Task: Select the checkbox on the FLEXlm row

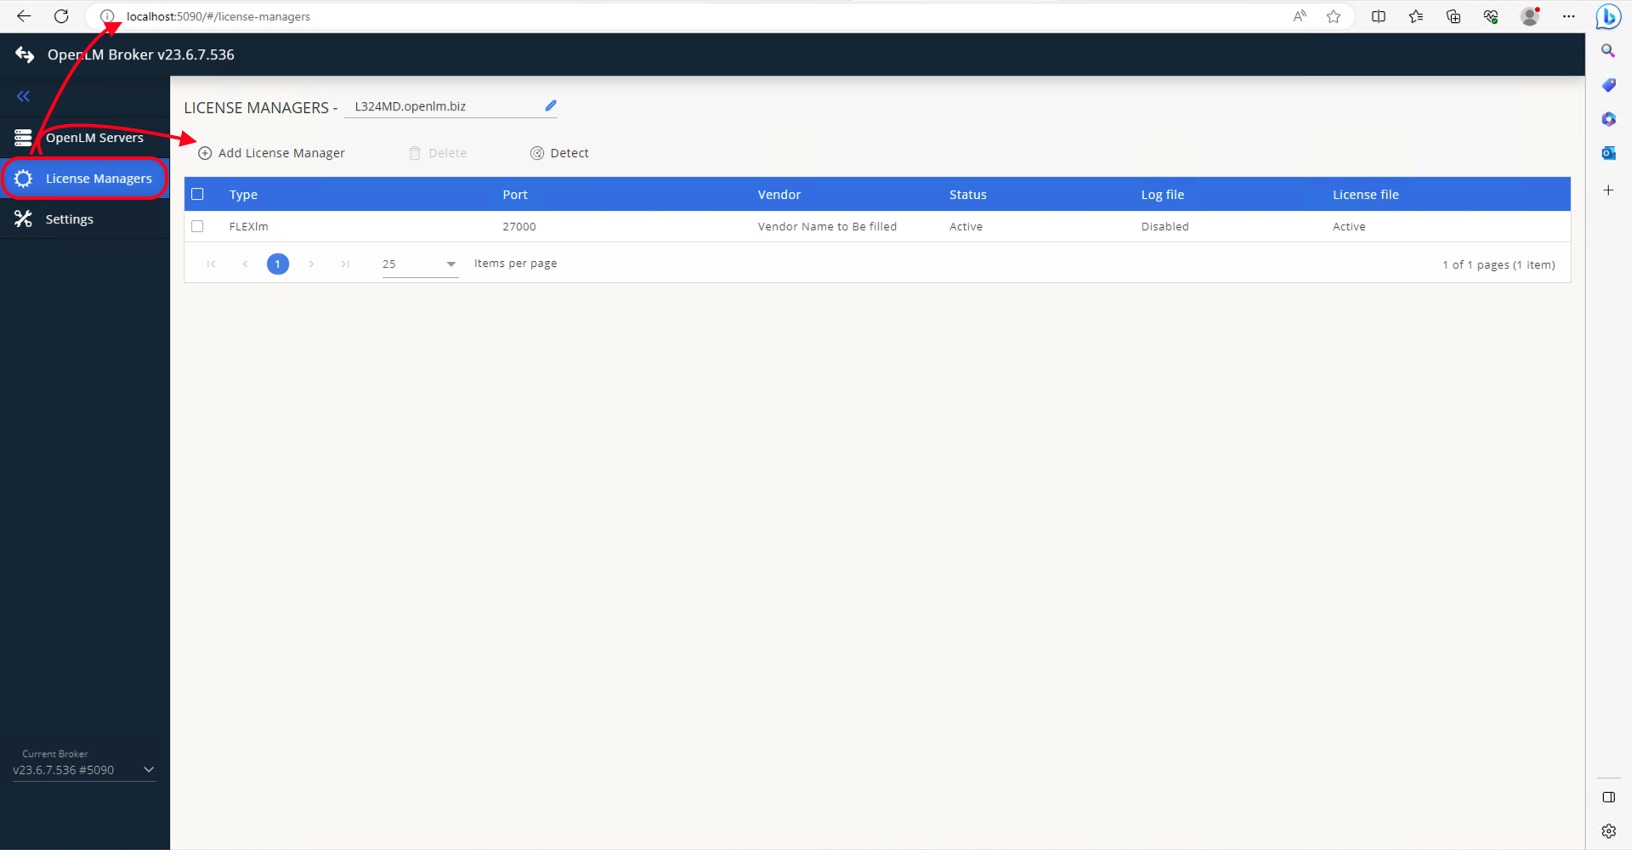Action: click(198, 226)
